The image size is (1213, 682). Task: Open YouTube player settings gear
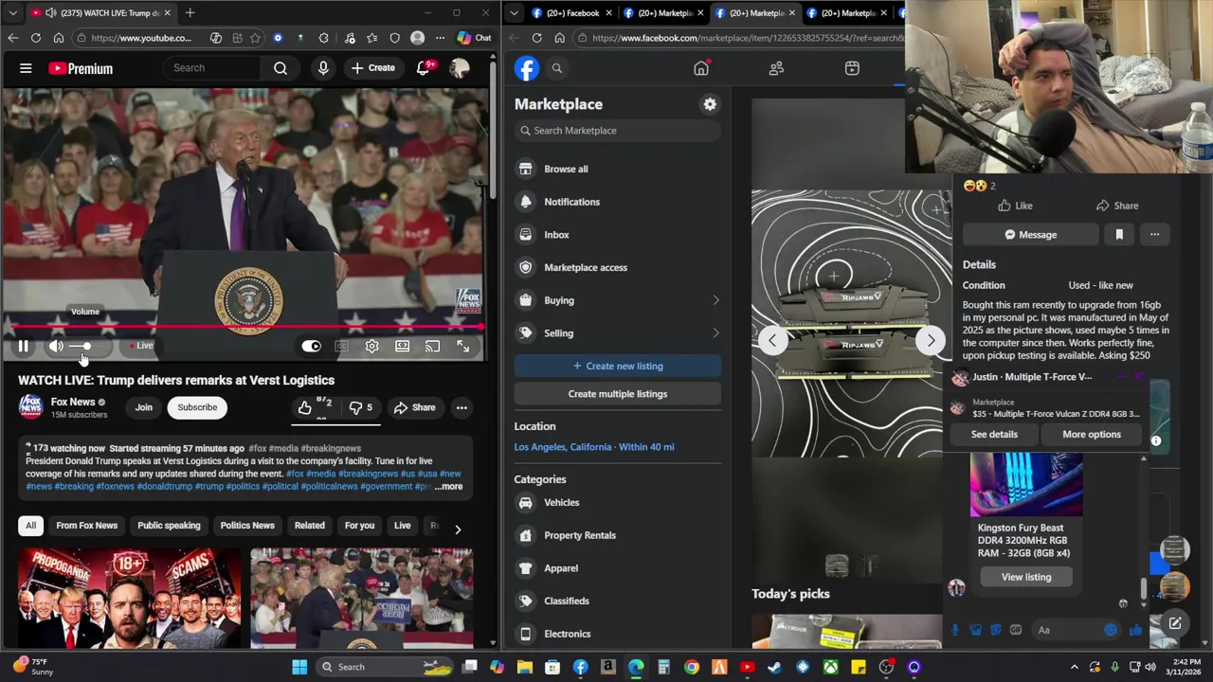(x=371, y=347)
